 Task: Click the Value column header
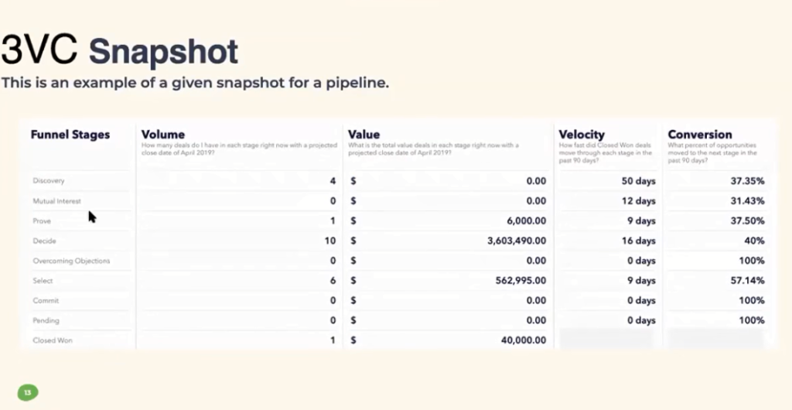[x=364, y=135]
